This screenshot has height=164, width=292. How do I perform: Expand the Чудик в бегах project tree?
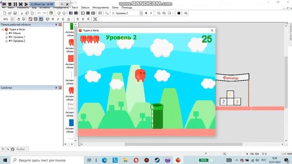tap(3, 29)
